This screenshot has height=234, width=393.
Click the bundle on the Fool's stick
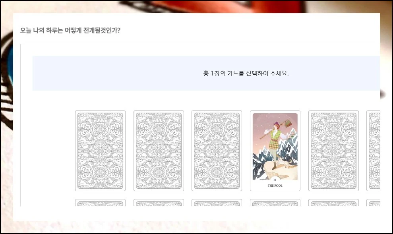point(289,123)
